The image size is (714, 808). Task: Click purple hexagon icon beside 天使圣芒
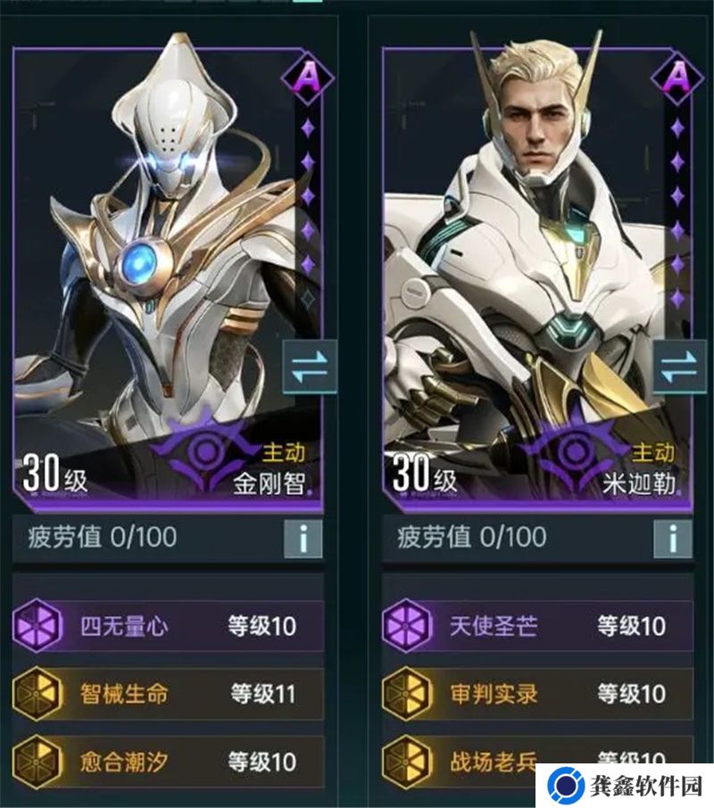[x=407, y=626]
